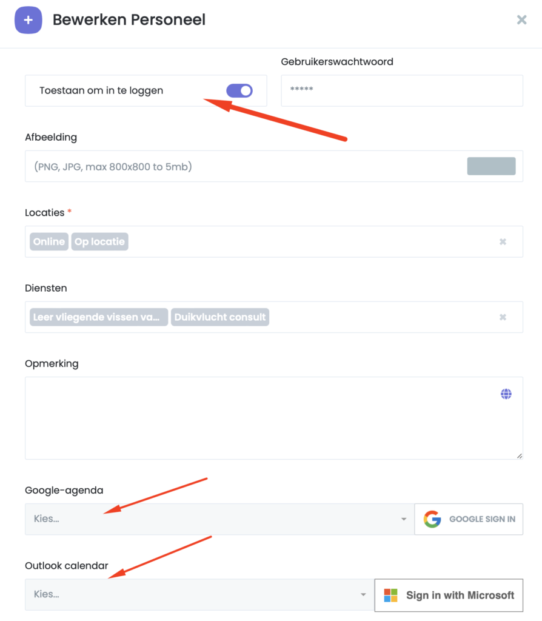Click the Google Sign In button

click(x=469, y=519)
